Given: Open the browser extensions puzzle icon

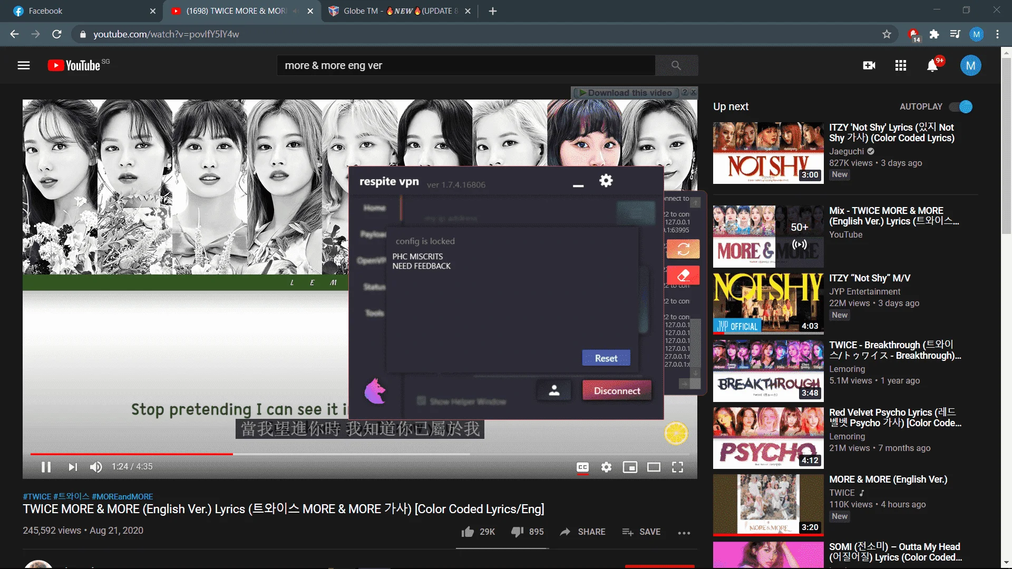Looking at the screenshot, I should (934, 34).
